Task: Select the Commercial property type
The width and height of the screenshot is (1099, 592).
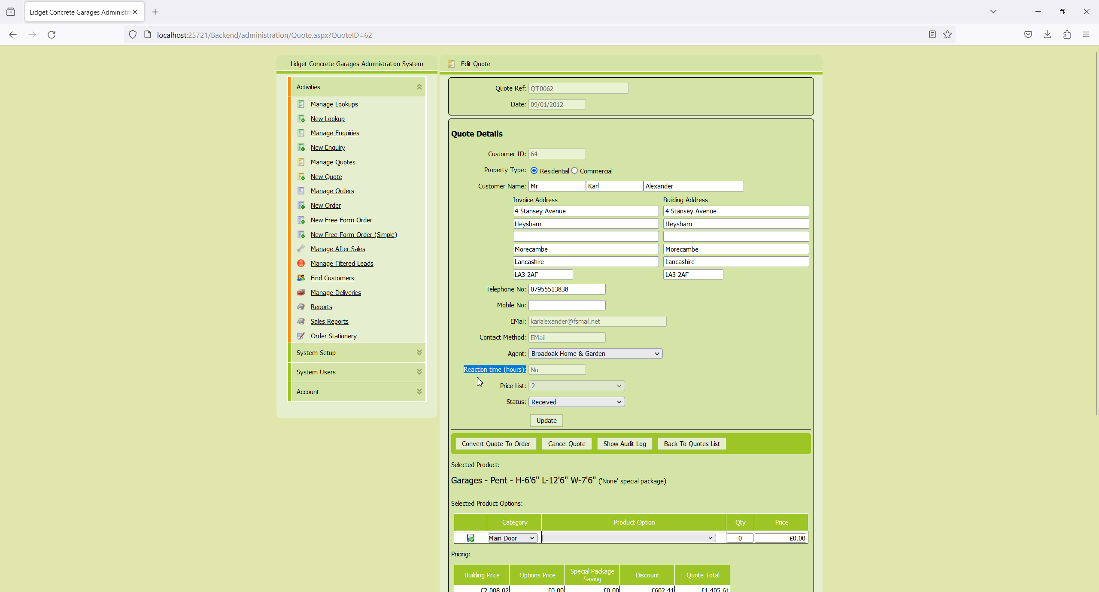Action: pos(574,170)
